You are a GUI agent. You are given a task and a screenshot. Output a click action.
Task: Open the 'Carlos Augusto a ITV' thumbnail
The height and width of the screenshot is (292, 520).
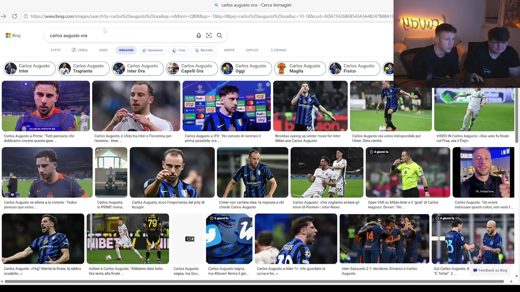coord(227,106)
